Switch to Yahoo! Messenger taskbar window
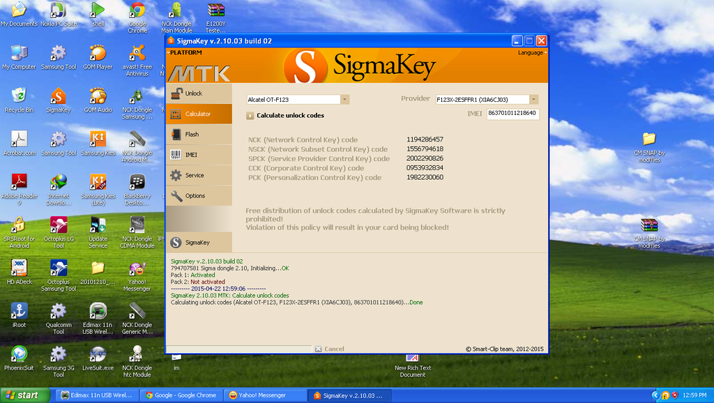Image resolution: width=714 pixels, height=403 pixels. 266,395
